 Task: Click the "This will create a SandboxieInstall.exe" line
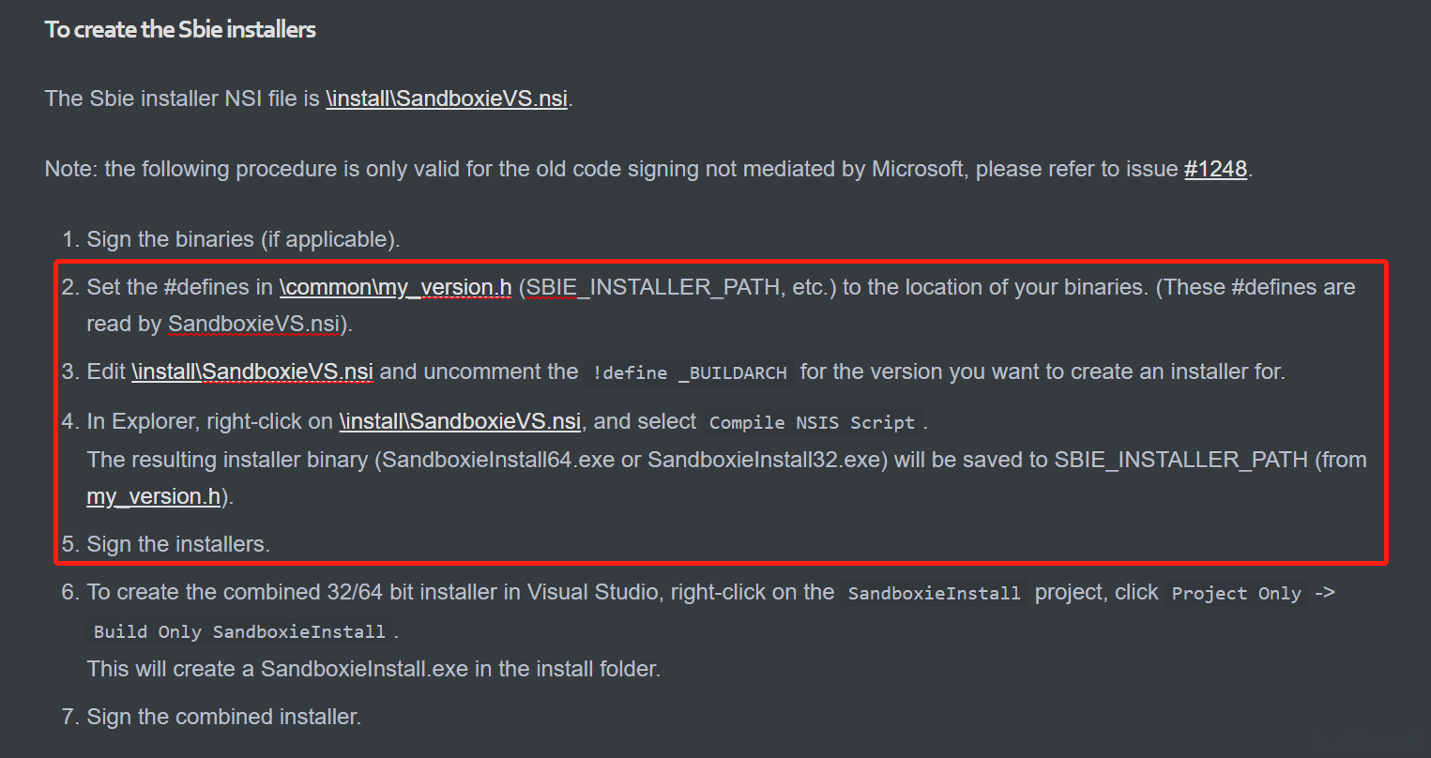(373, 669)
